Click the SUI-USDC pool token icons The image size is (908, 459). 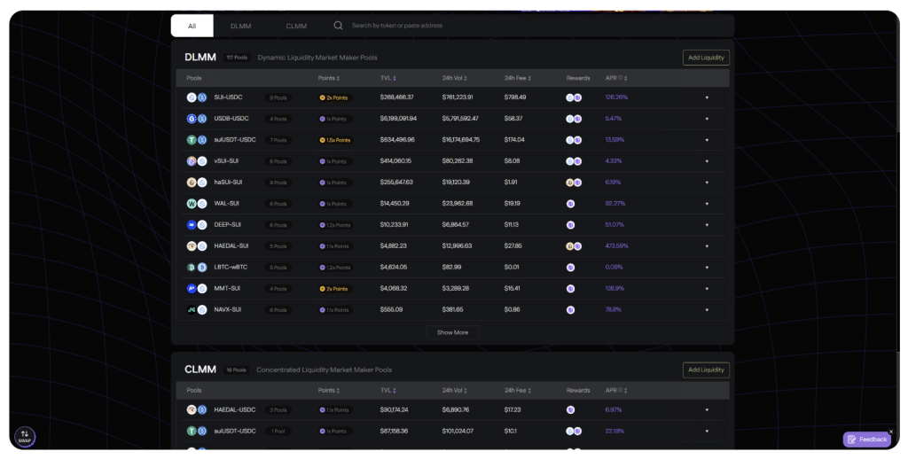[x=196, y=97]
